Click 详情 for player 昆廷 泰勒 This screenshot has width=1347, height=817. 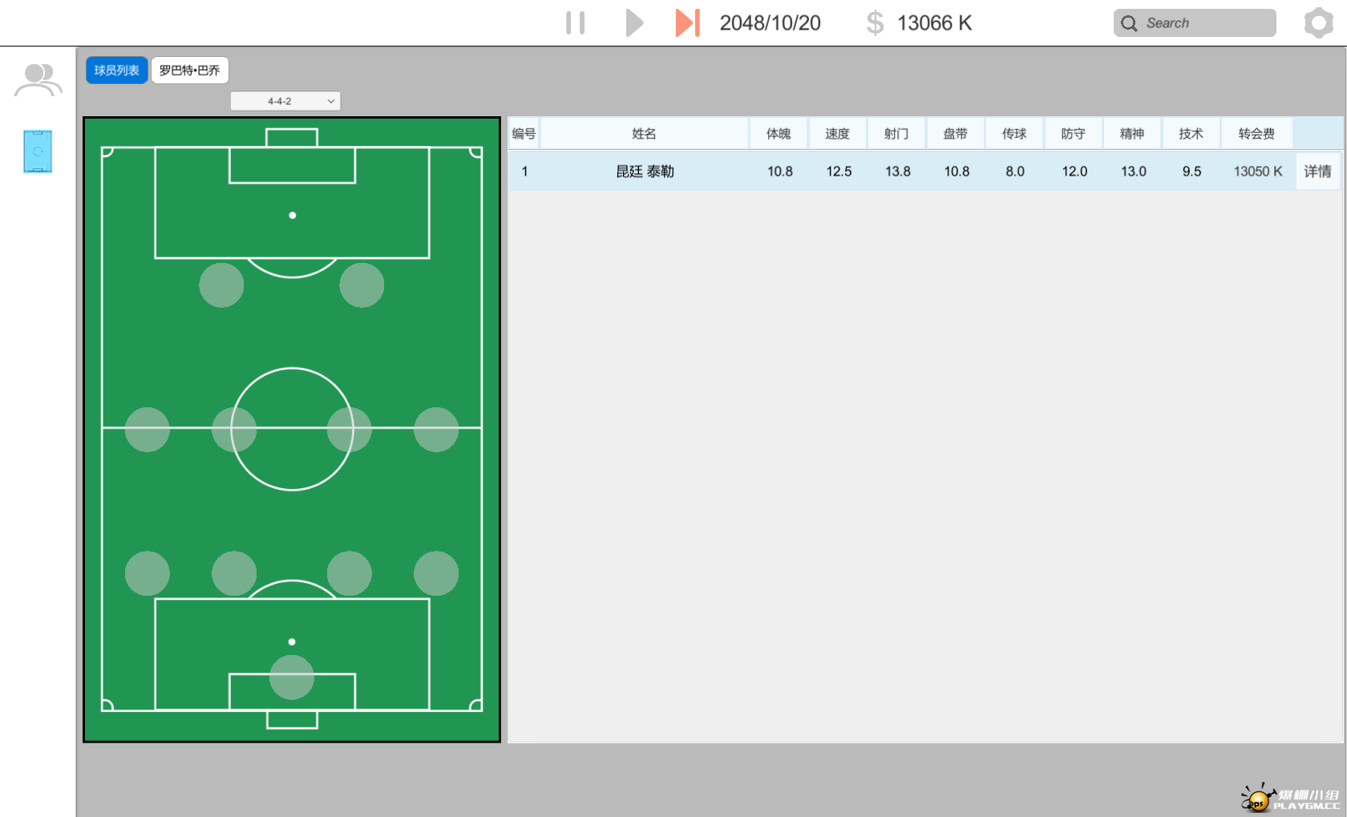[x=1317, y=172]
